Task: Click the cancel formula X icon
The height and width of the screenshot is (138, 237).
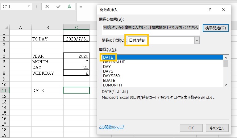Action: (x=47, y=6)
